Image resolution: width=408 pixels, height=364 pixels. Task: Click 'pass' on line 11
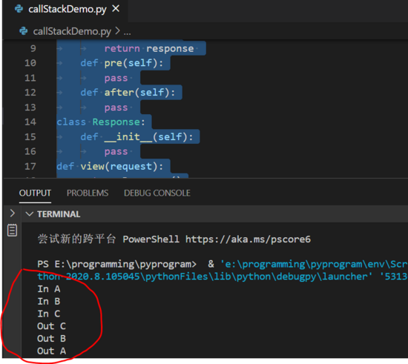click(116, 79)
